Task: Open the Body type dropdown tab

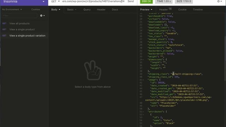Action: point(56,10)
